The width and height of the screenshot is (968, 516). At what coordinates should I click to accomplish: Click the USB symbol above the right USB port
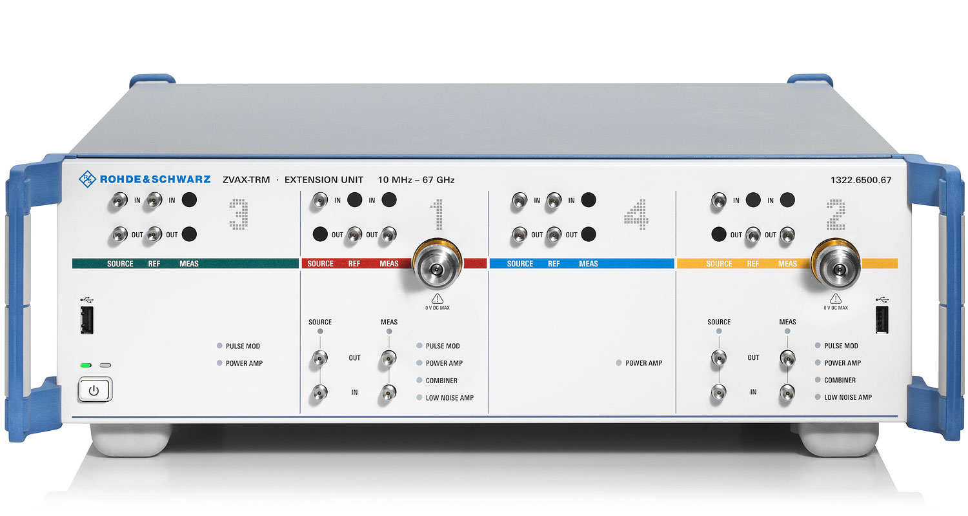pos(882,299)
